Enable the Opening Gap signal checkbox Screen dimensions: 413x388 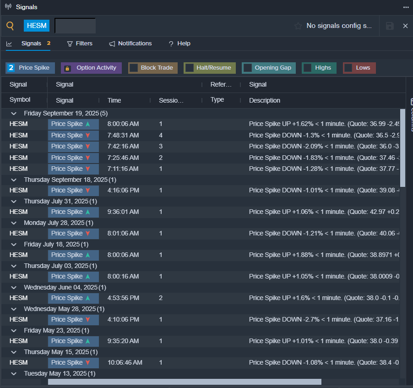click(x=248, y=68)
